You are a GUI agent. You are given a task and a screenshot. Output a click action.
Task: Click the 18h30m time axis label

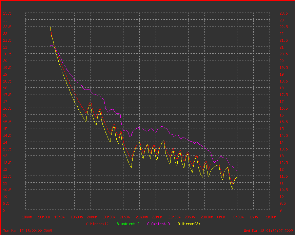point(44,217)
